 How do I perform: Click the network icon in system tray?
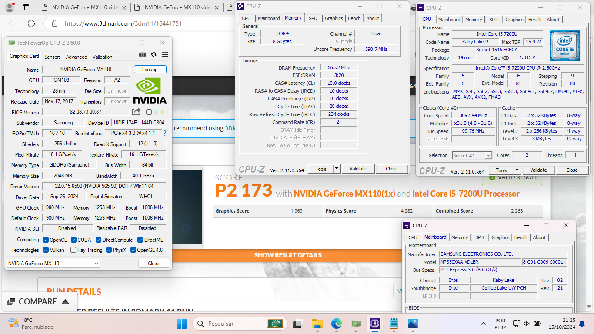516,324
